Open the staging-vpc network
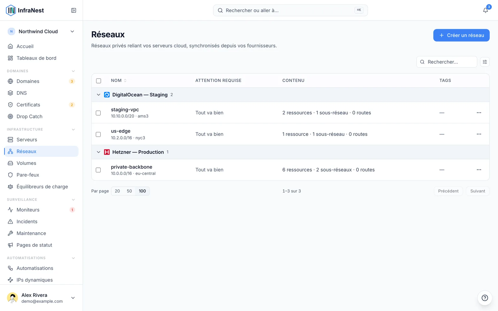498x311 pixels. [125, 110]
